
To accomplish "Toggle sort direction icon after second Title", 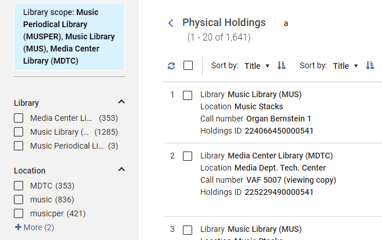I will [x=370, y=66].
